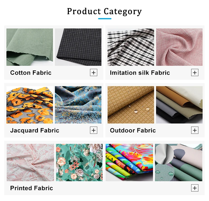Expand the Imitation silk Fabric plus icon
This screenshot has height=201, width=209.
(195, 72)
